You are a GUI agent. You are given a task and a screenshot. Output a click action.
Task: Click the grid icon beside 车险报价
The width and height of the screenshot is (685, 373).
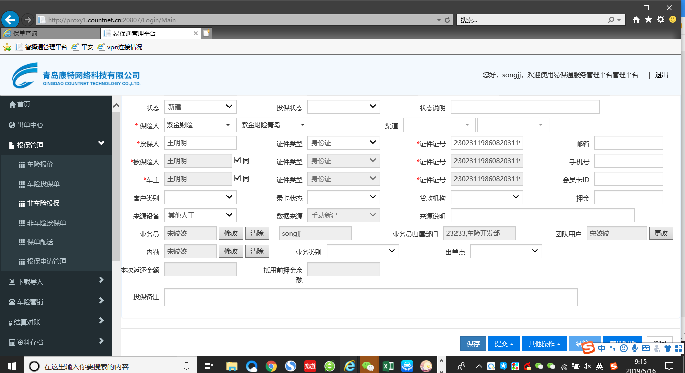pos(21,164)
